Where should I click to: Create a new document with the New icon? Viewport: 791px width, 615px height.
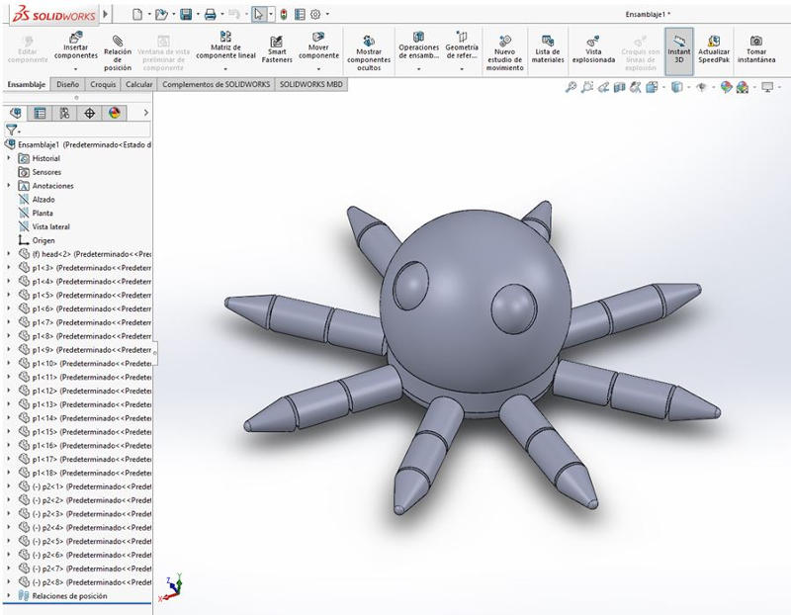pos(137,14)
